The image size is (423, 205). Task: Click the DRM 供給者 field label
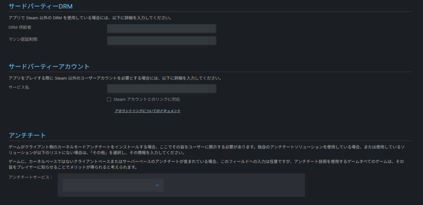[20, 27]
